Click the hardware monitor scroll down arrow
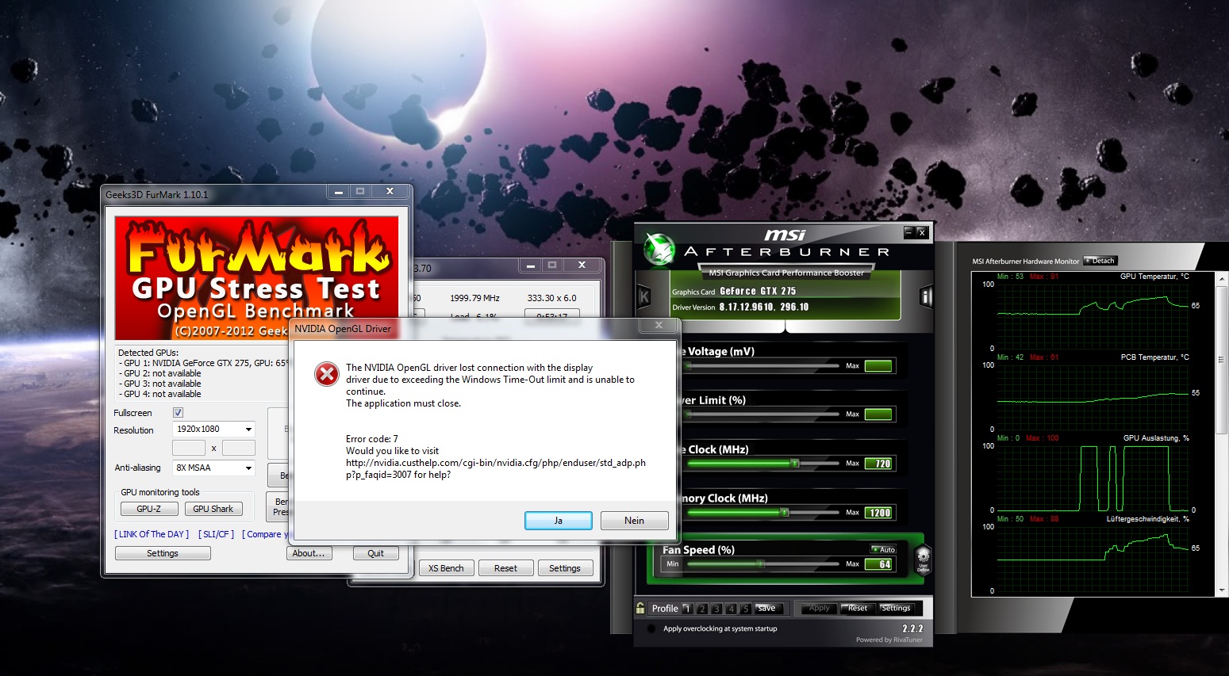This screenshot has width=1229, height=676. 1223,591
